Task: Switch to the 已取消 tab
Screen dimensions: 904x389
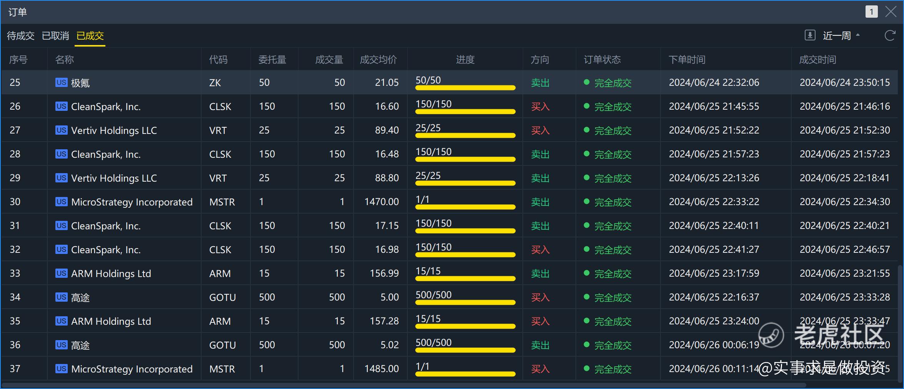Action: [55, 36]
